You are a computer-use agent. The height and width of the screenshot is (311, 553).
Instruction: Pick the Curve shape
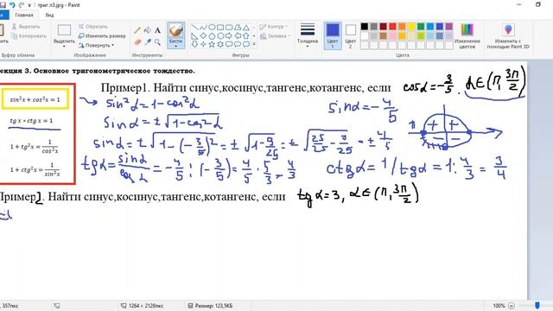203,28
